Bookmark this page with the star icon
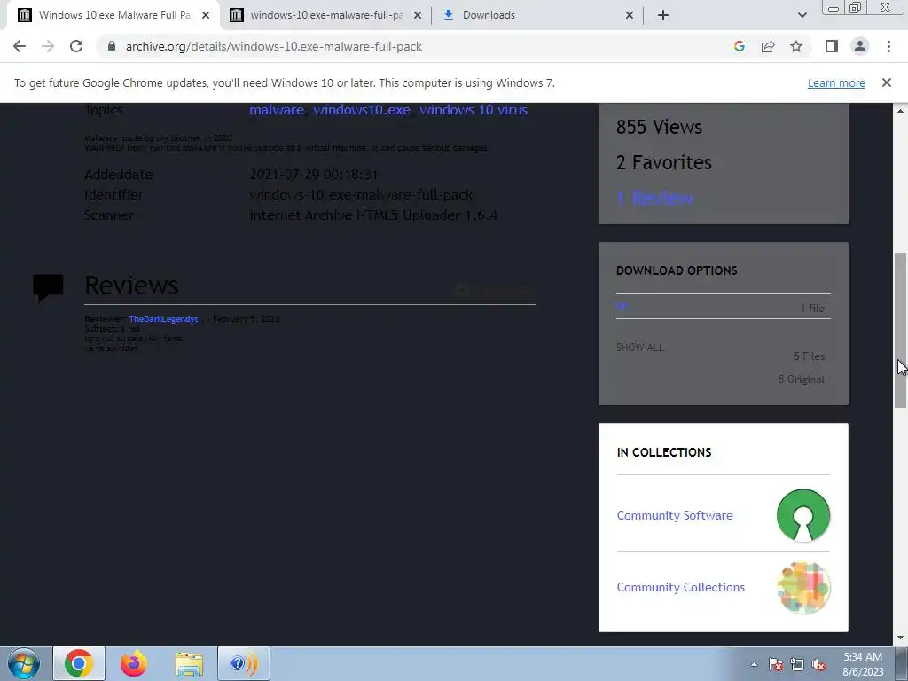The image size is (908, 681). click(796, 46)
